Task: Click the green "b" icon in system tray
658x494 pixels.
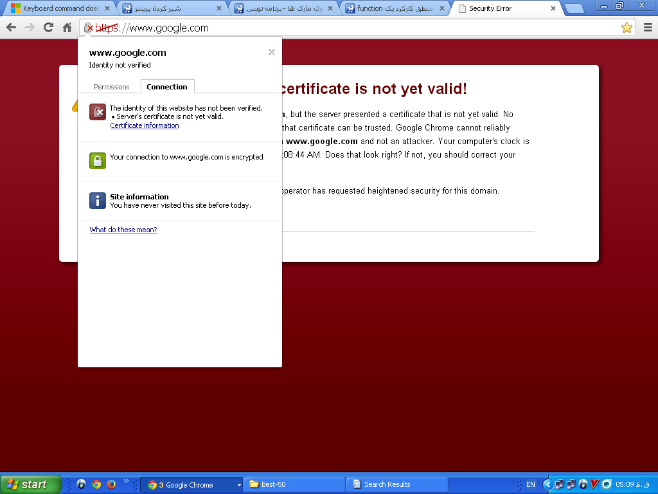Action: 583,484
